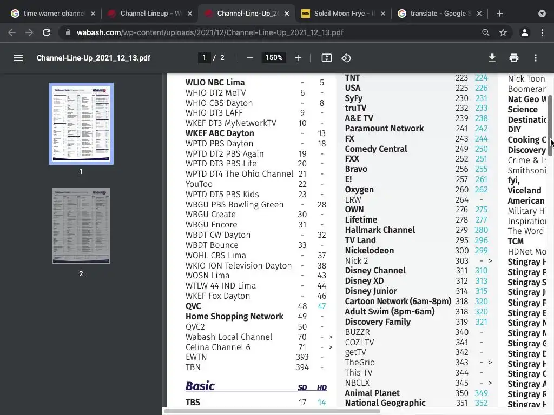Zoom out of the PDF with minus
554x415 pixels.
pos(250,58)
